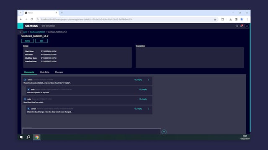The width and height of the screenshot is (268, 150).
Task: Click the Creation Date value
Action: [49, 61]
